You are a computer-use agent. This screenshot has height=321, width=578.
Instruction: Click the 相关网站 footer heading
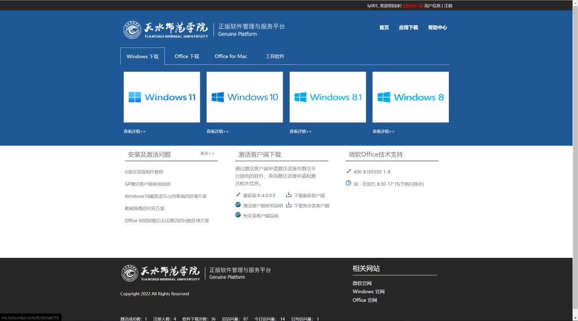pos(366,269)
